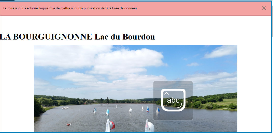Screen dimensions: 273x133
Task: Click the title LA BOURGUIGNONNE Lac du Bourdon
Action: click(x=78, y=37)
